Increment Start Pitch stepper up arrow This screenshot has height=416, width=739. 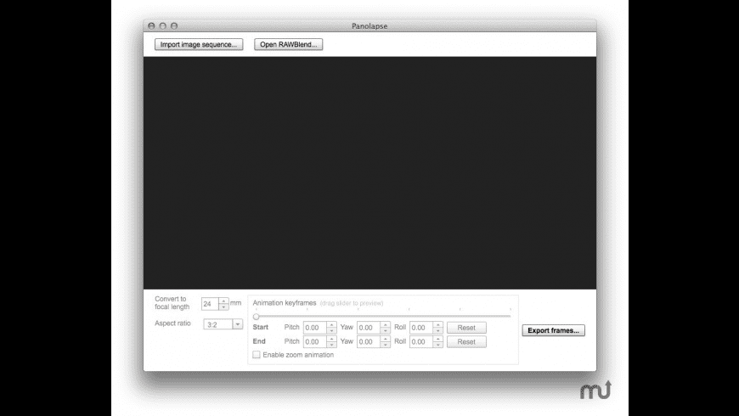(x=331, y=324)
